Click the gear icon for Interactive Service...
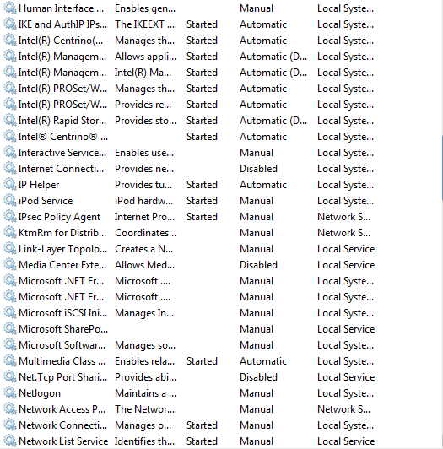 [10, 152]
